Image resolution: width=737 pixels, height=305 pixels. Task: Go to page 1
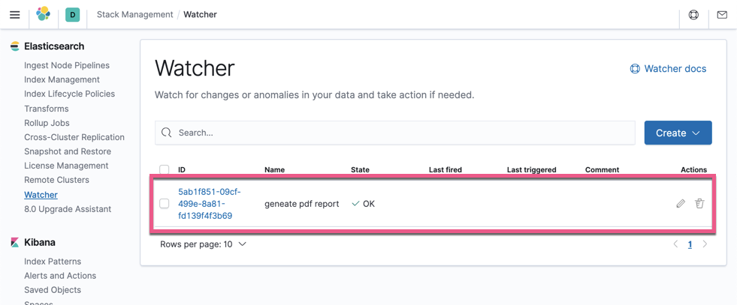tap(690, 244)
